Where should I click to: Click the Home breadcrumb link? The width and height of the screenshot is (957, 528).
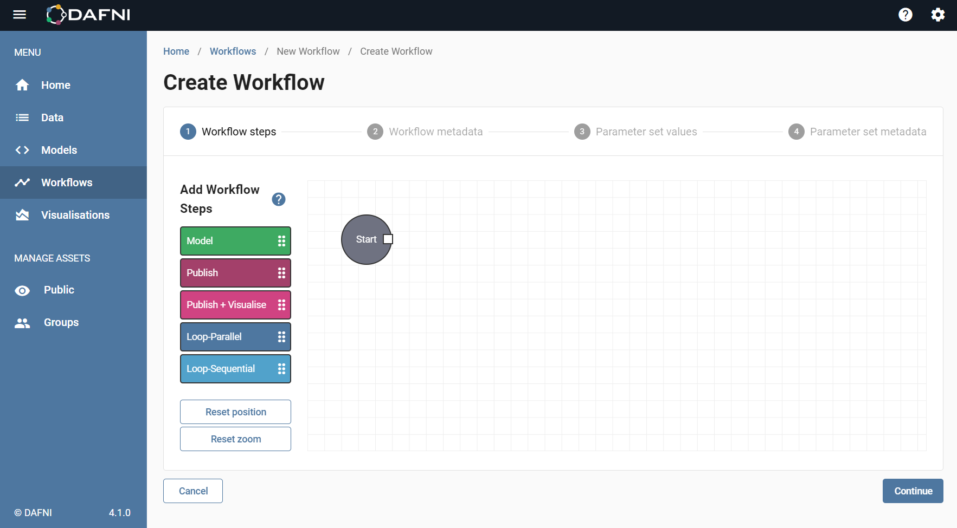click(x=176, y=51)
